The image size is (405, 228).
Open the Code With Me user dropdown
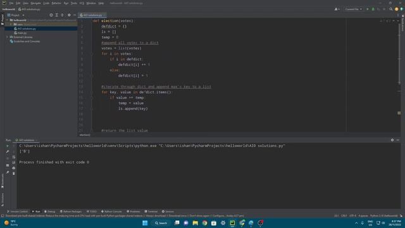337,9
